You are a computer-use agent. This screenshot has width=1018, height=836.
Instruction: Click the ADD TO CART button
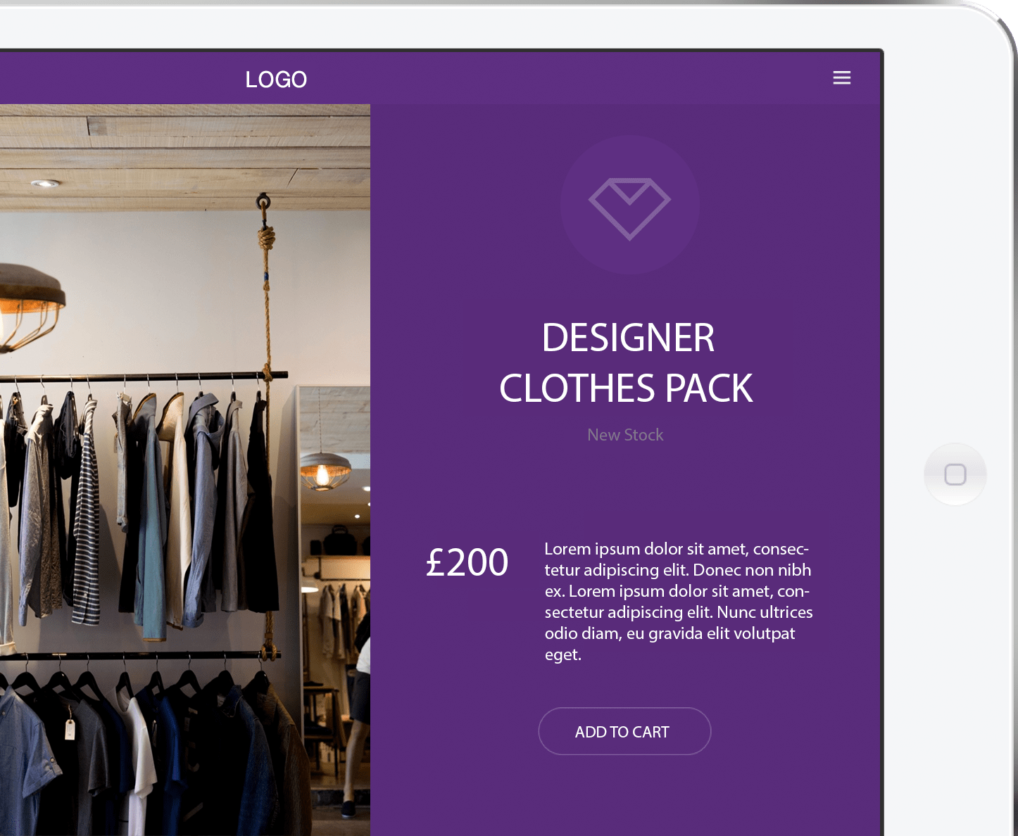(624, 731)
